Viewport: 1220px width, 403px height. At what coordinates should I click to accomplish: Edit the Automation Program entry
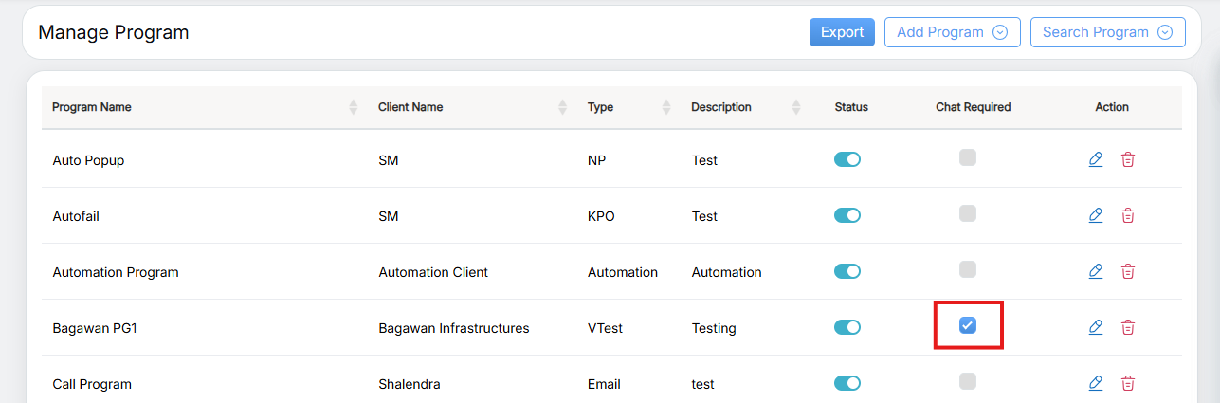pyautogui.click(x=1096, y=271)
